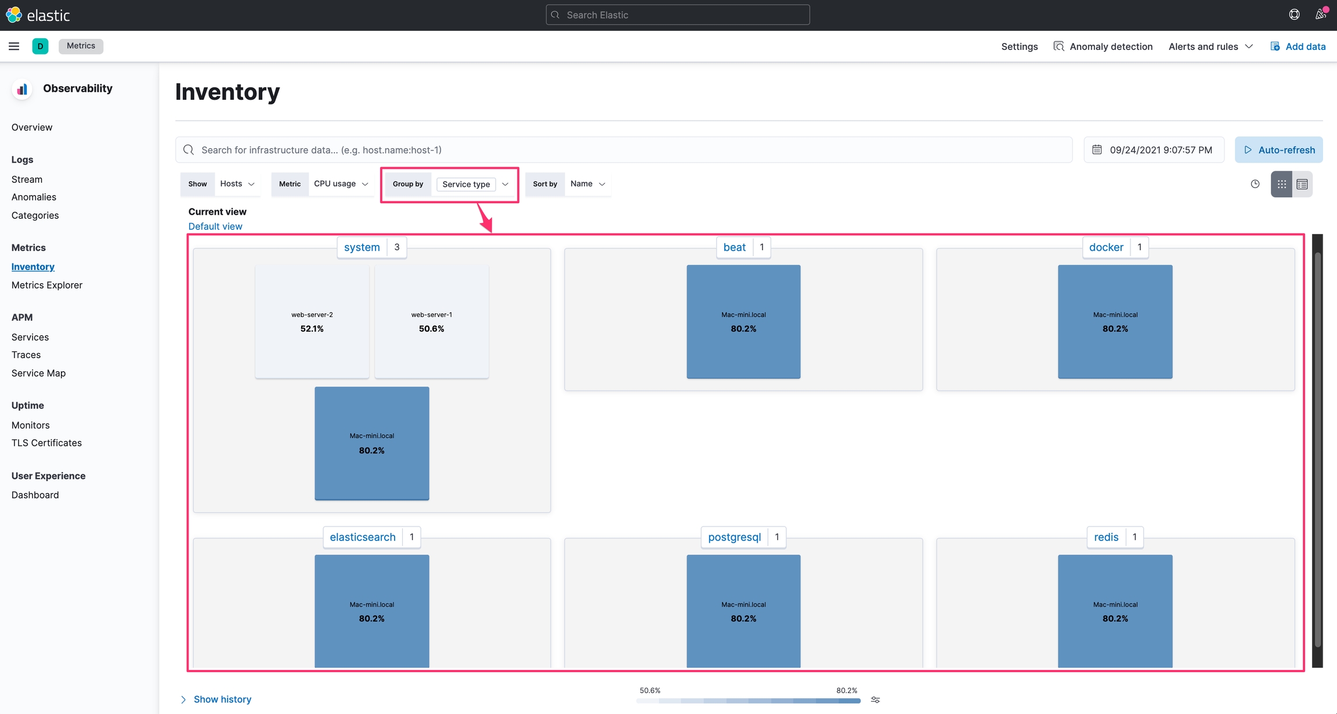The width and height of the screenshot is (1337, 714).
Task: Click the infrastructure data search field
Action: pos(624,150)
